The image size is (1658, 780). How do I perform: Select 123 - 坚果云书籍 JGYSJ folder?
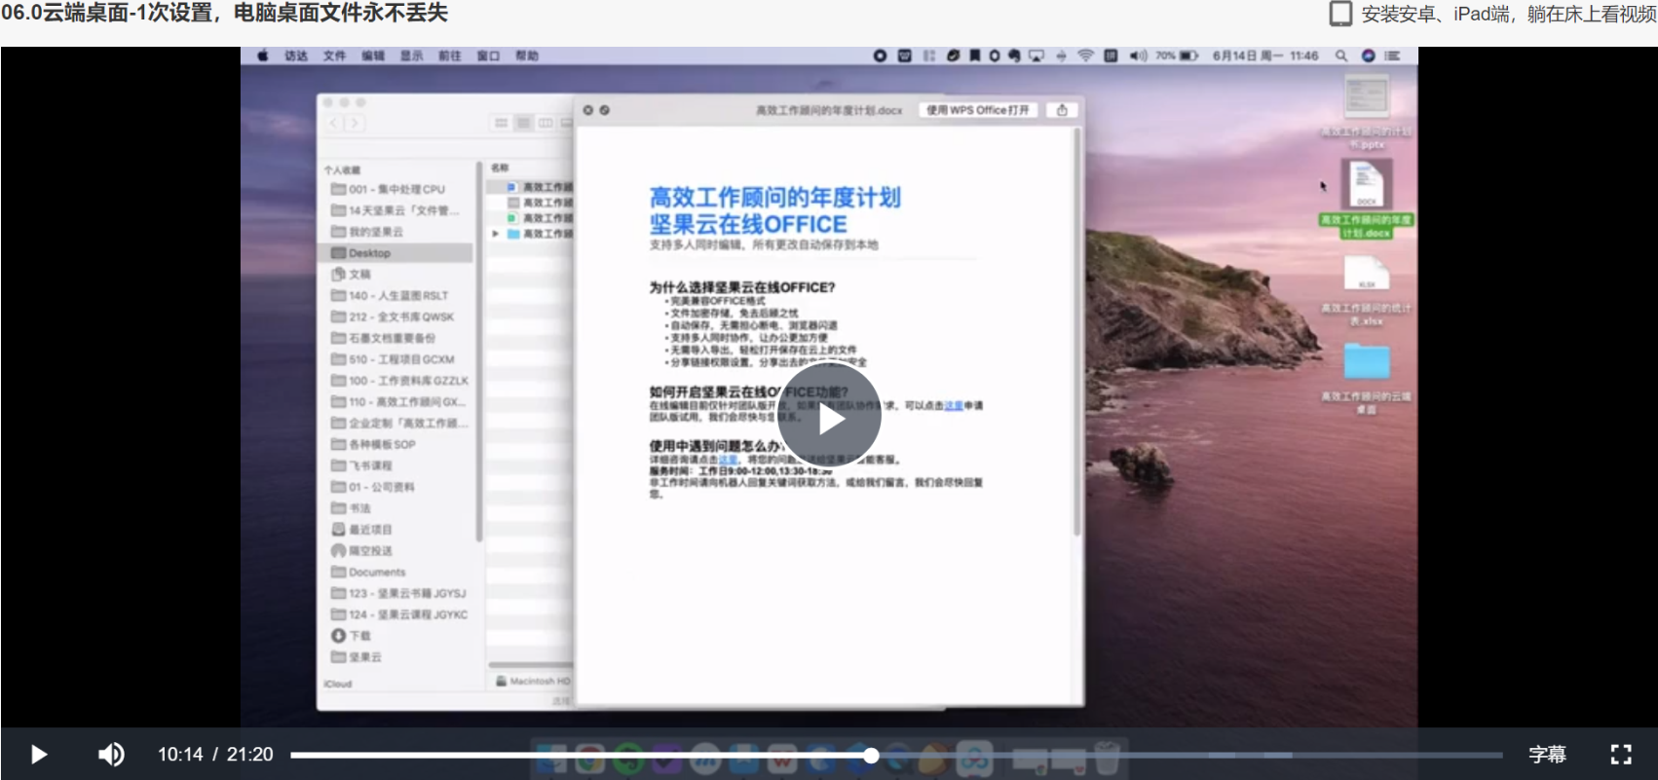coord(396,593)
